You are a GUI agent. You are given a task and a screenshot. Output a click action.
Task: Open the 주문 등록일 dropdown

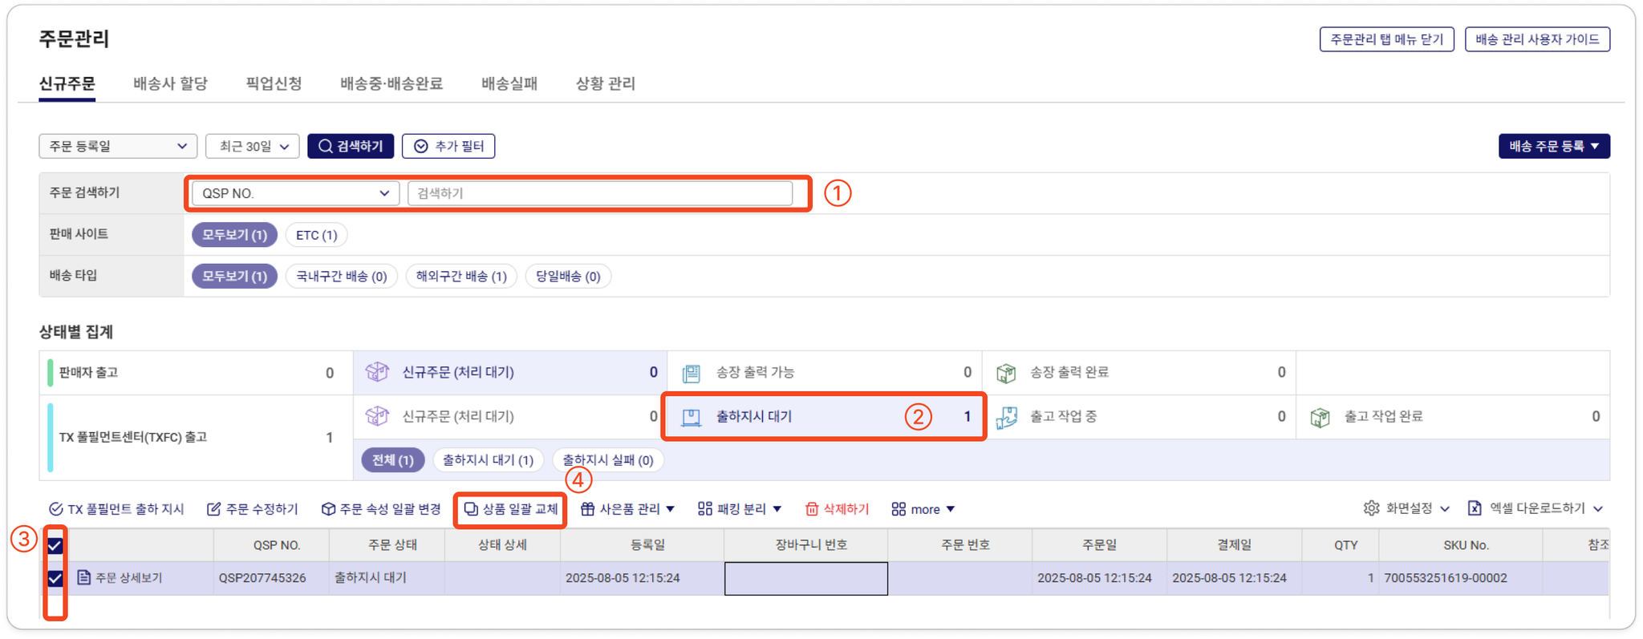coord(118,146)
